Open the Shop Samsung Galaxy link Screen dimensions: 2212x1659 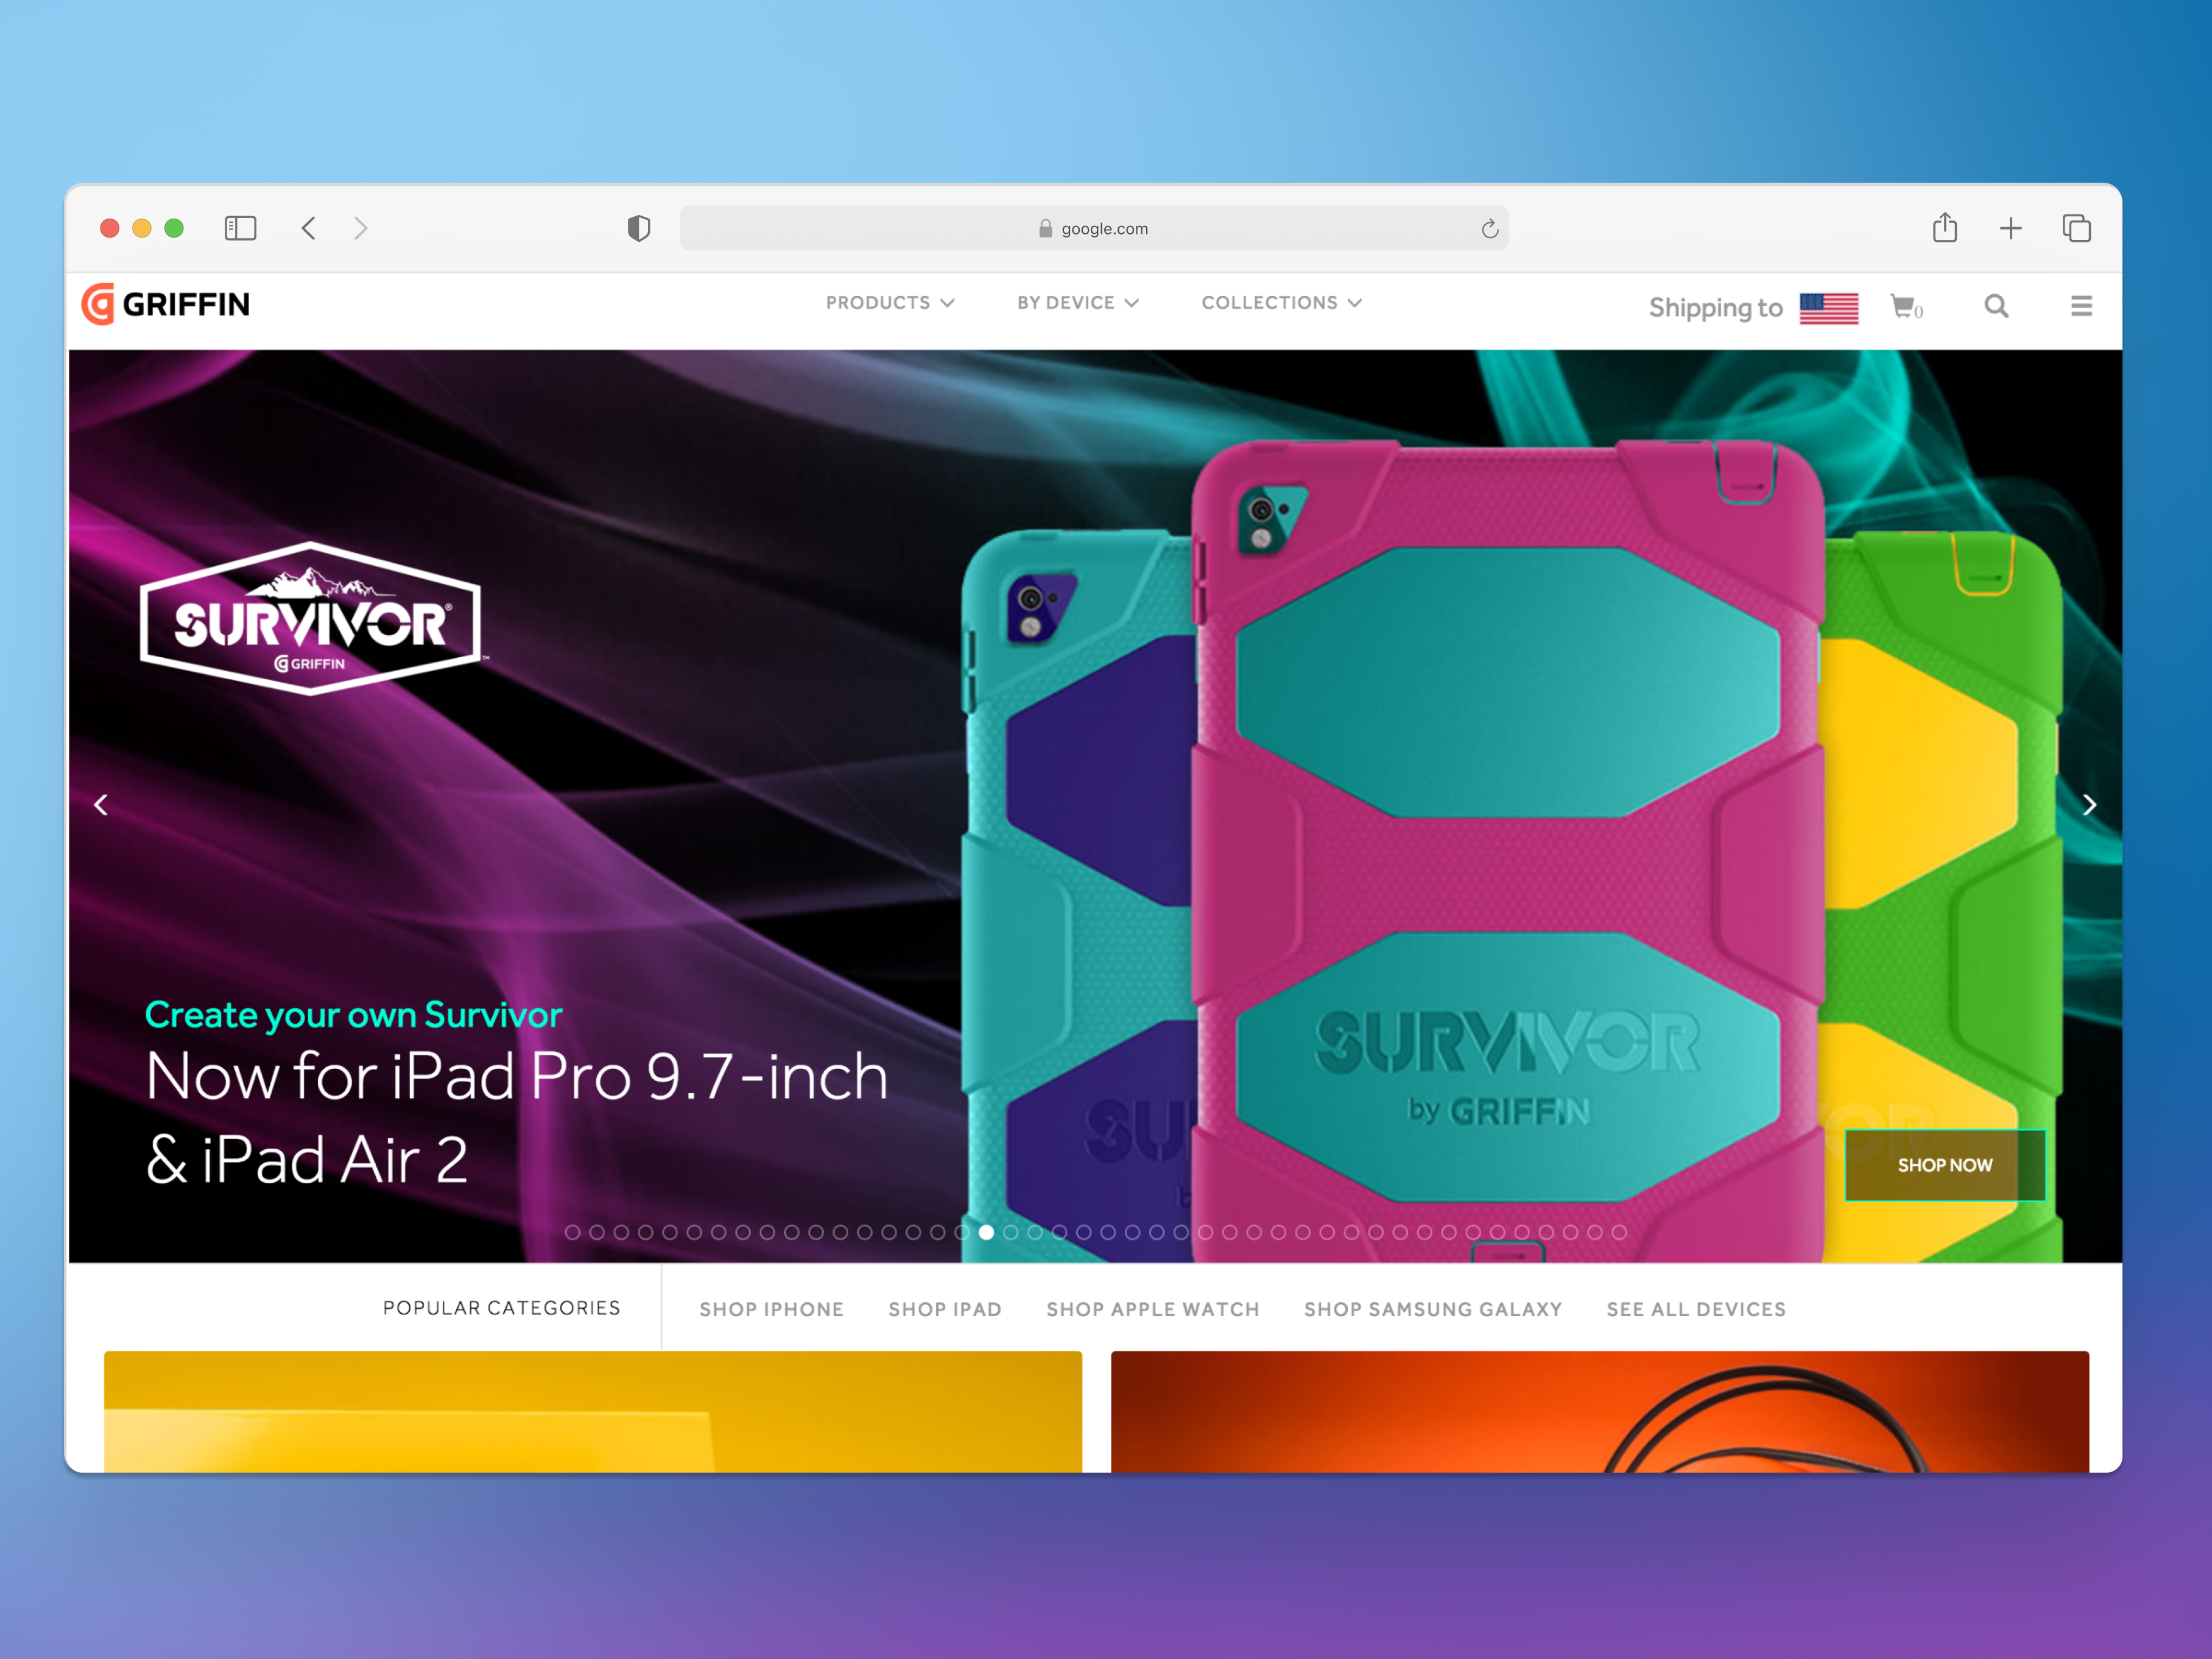pyautogui.click(x=1432, y=1309)
